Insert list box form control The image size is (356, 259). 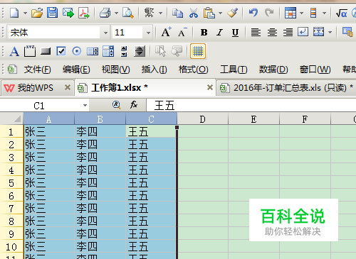coord(93,51)
